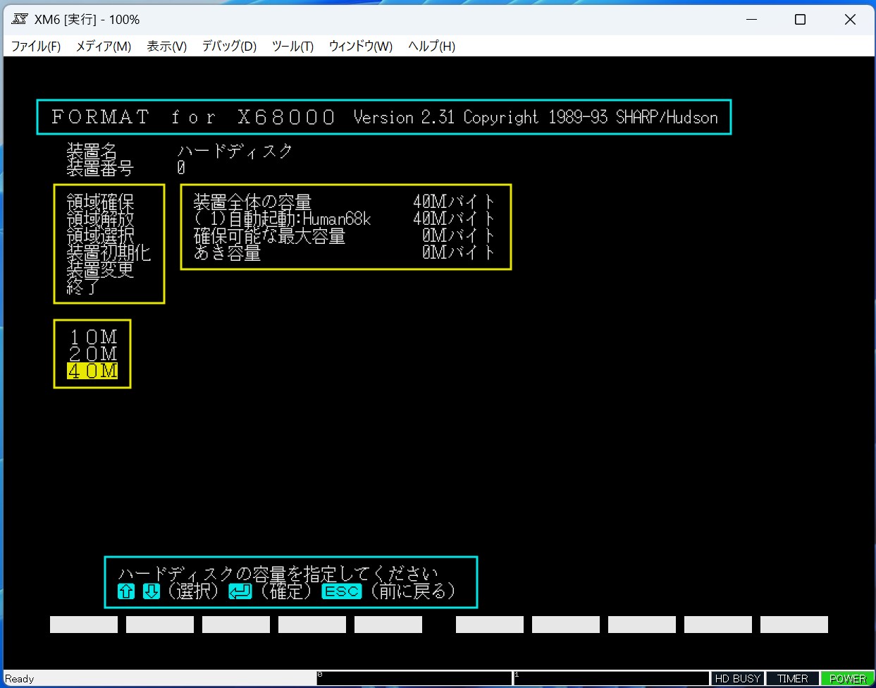The height and width of the screenshot is (688, 876).
Task: Click the 装置番号 label
Action: point(101,168)
